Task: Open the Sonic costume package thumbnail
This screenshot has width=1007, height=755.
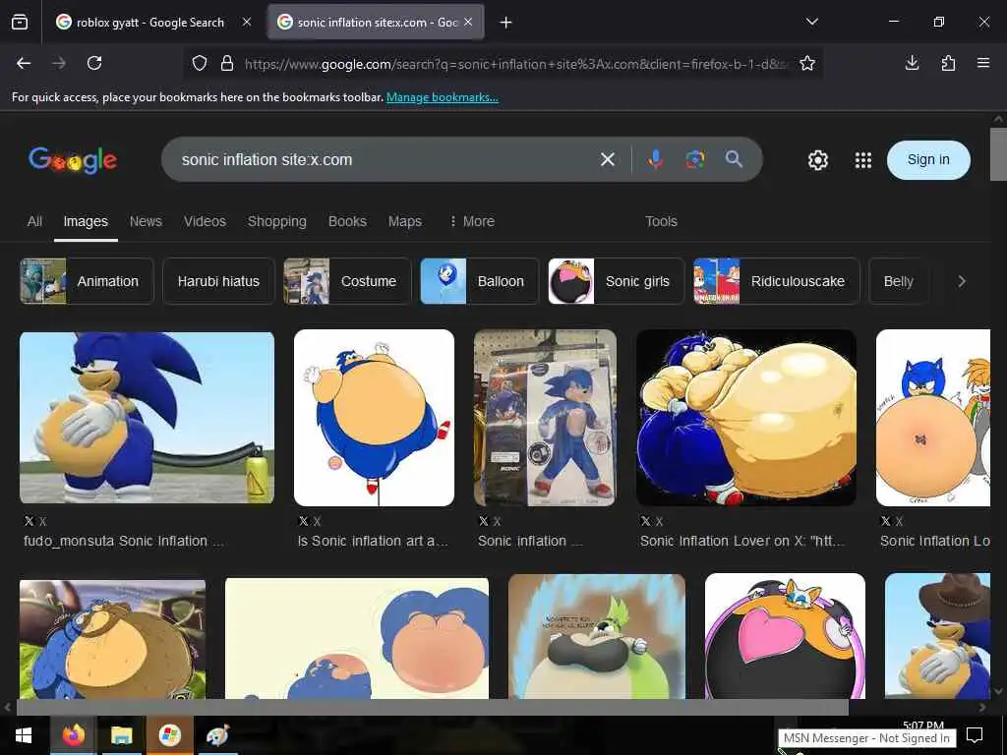Action: [x=545, y=418]
